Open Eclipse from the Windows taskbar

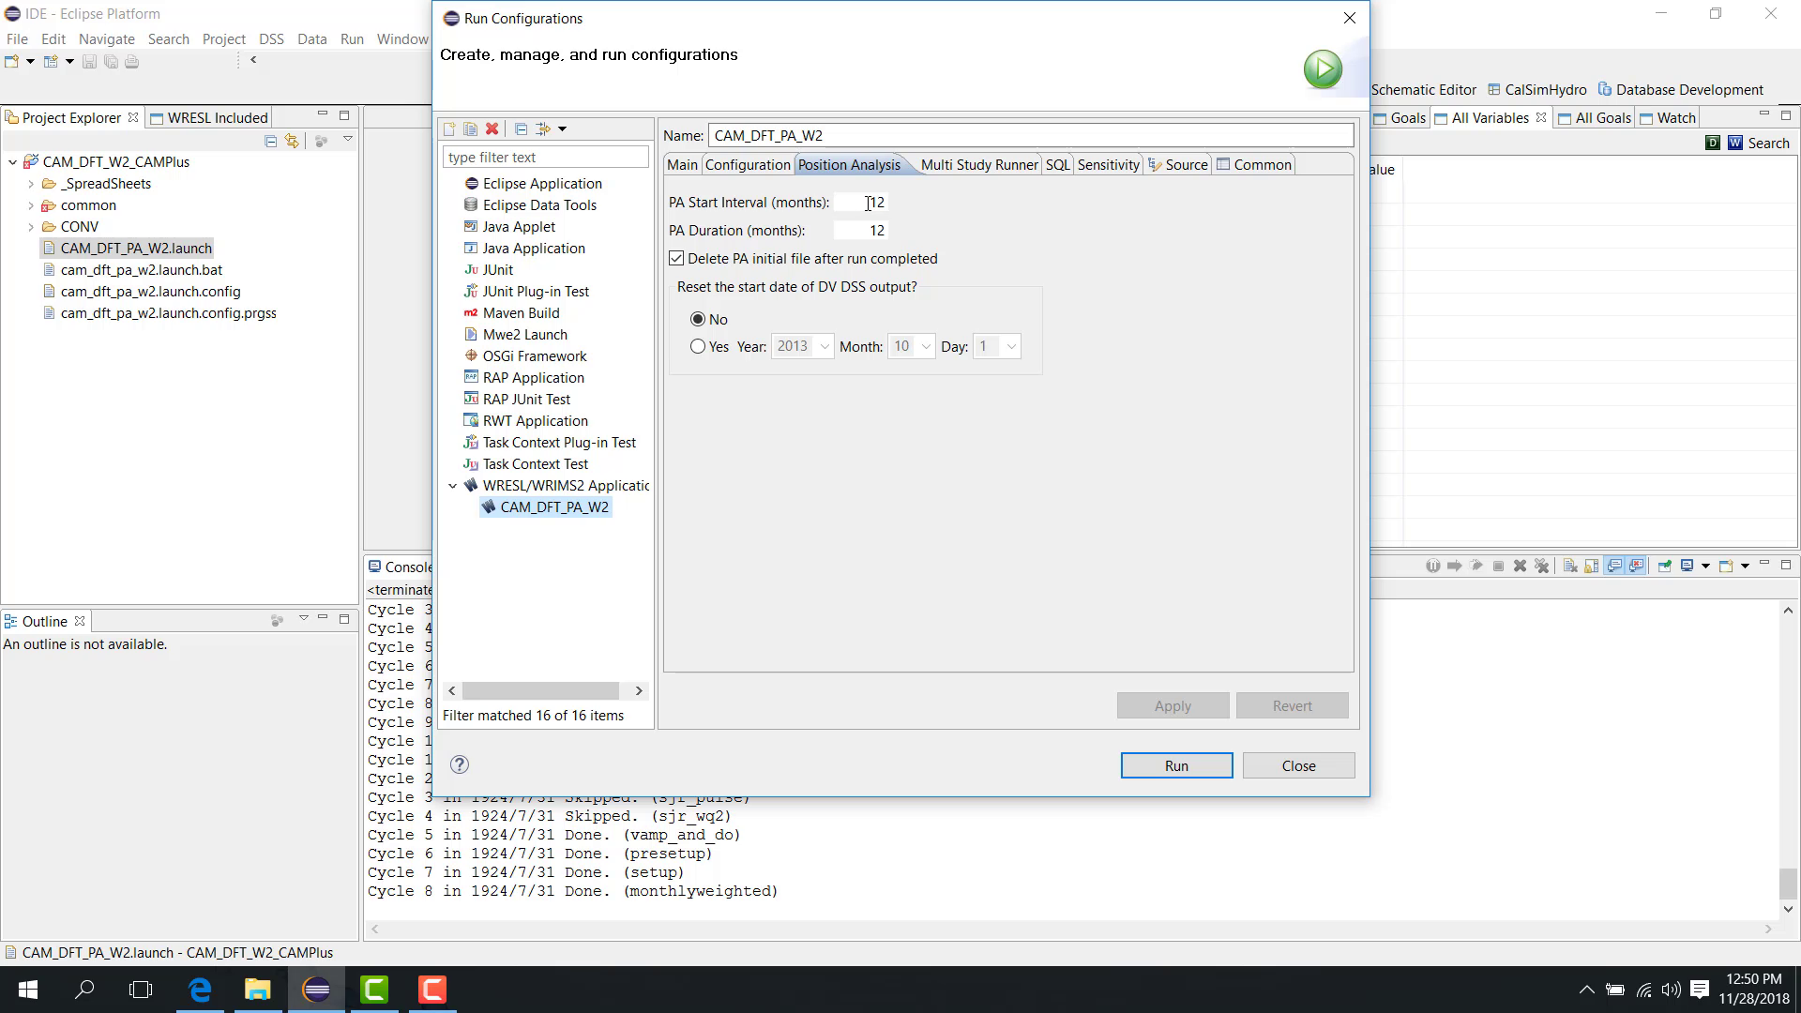point(316,990)
